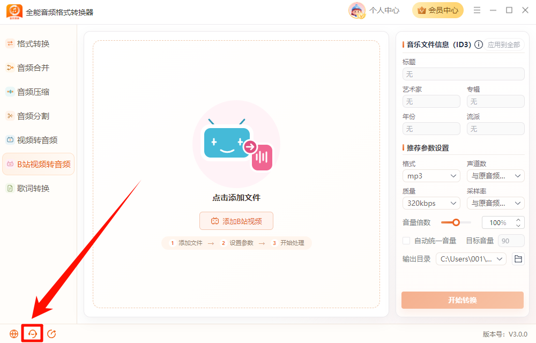Screen dimensions: 536x343
Task: Click the 音频合并 merge icon
Action: tap(10, 68)
